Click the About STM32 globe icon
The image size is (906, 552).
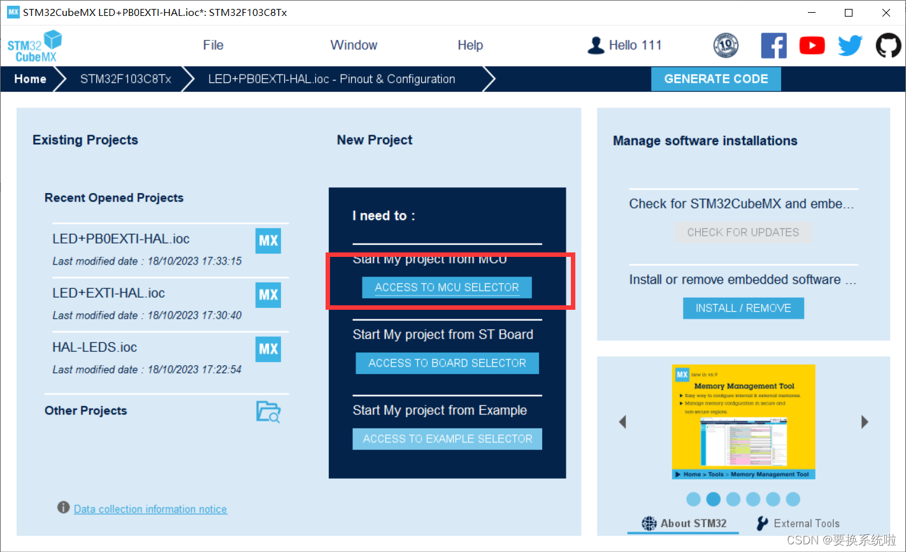pyautogui.click(x=649, y=523)
